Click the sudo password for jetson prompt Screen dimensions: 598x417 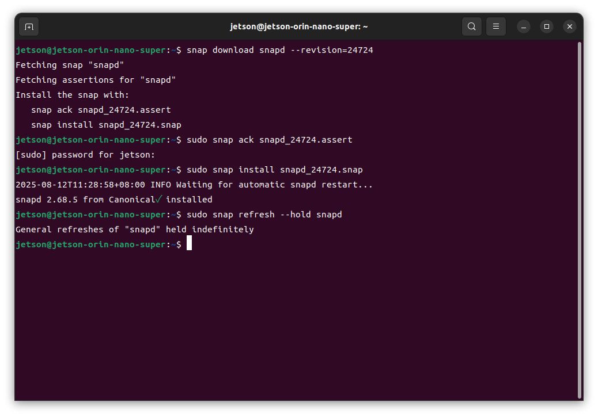(x=85, y=155)
